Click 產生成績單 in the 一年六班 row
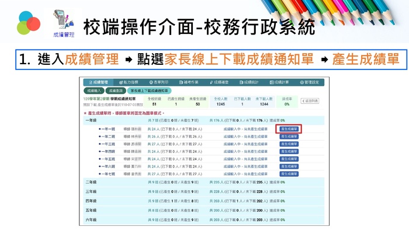The width and height of the screenshot is (409, 230). 289,166
